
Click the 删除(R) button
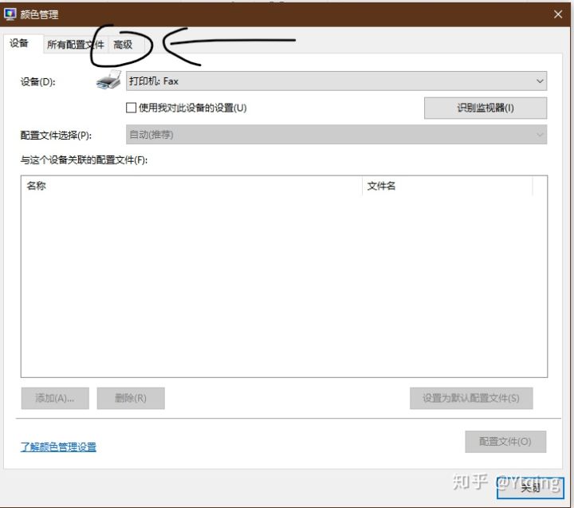click(x=131, y=398)
